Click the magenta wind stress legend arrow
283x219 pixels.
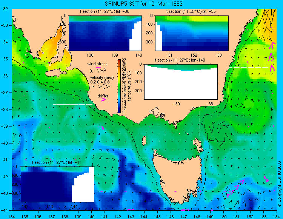pyautogui.click(x=98, y=67)
